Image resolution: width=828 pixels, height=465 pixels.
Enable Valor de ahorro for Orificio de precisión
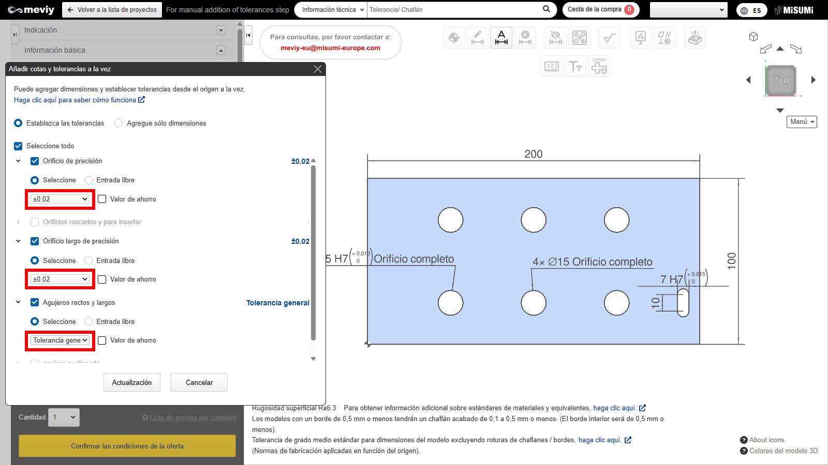[102, 199]
